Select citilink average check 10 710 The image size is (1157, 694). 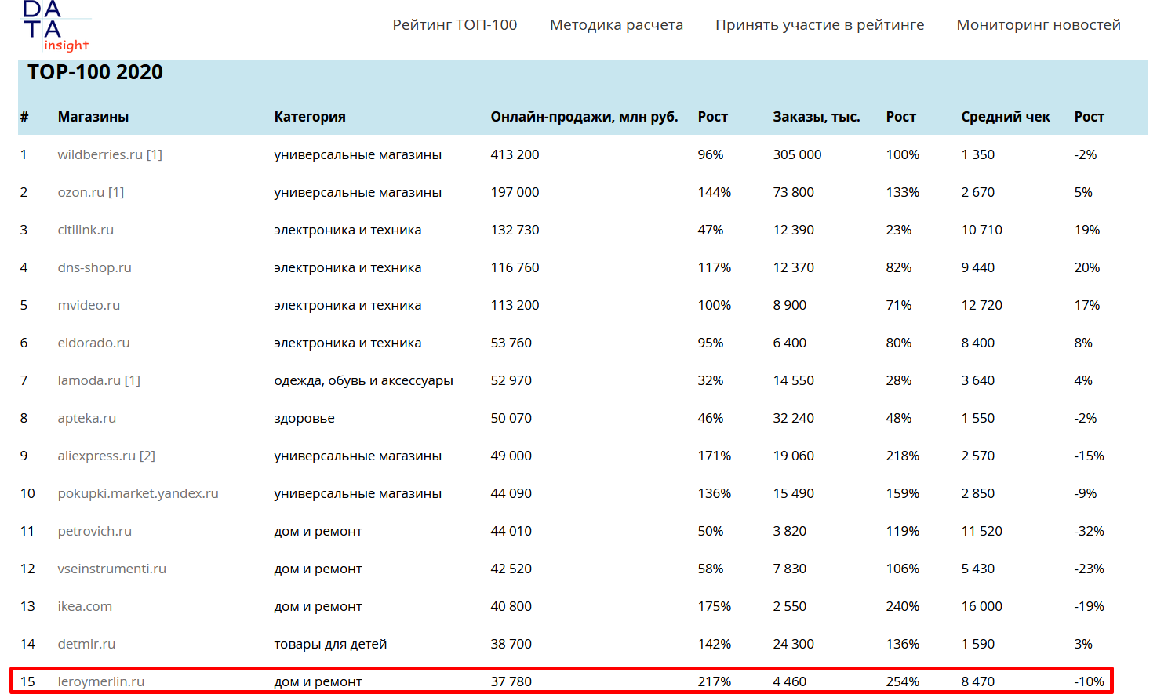point(981,230)
